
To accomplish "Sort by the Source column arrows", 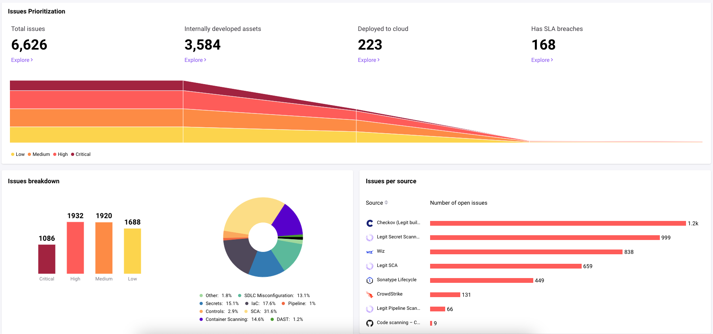I will [386, 203].
